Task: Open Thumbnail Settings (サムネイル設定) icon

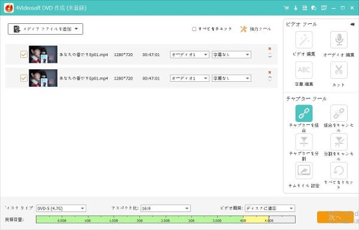Action: click(304, 170)
